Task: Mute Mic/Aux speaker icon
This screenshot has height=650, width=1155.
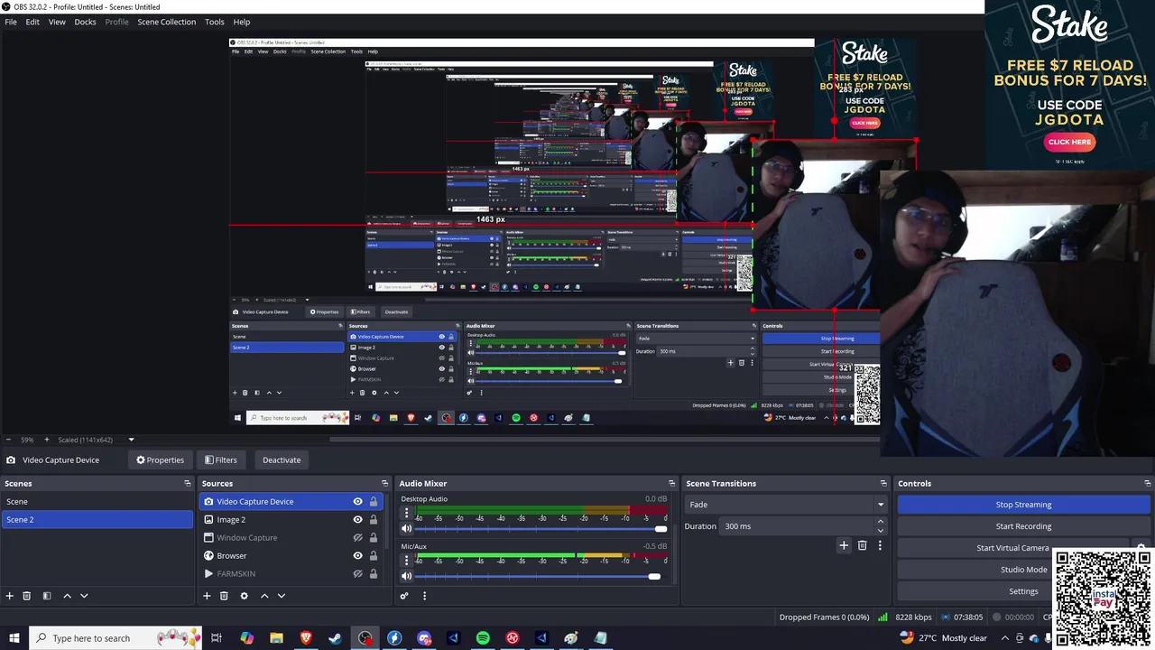Action: pyautogui.click(x=406, y=576)
